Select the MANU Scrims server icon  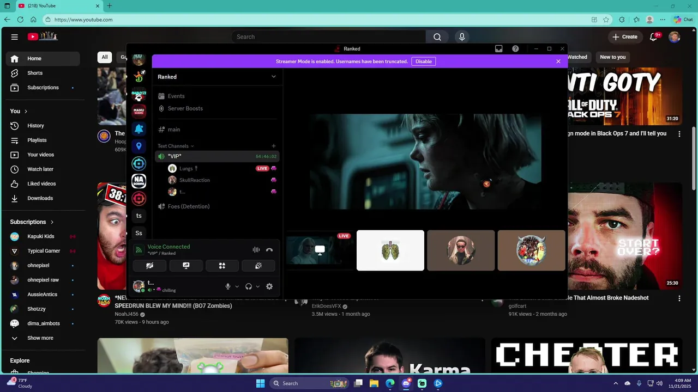(x=139, y=111)
